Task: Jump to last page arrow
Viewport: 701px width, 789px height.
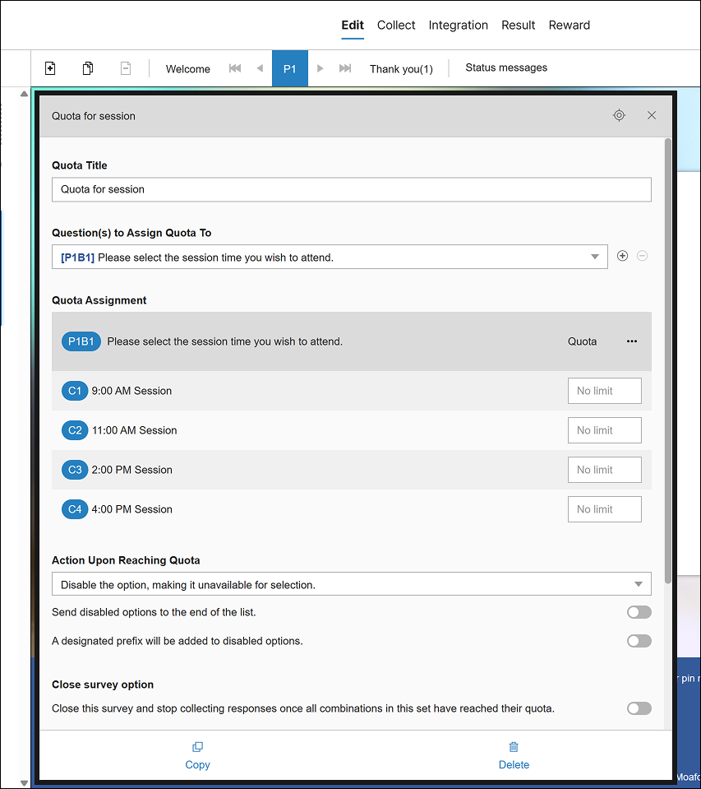Action: click(345, 68)
